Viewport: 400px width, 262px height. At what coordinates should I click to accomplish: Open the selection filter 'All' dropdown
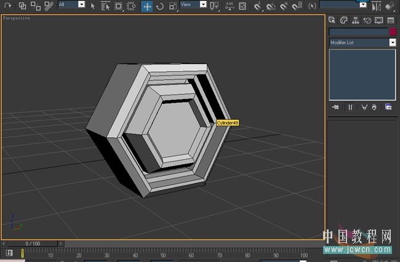(81, 4)
